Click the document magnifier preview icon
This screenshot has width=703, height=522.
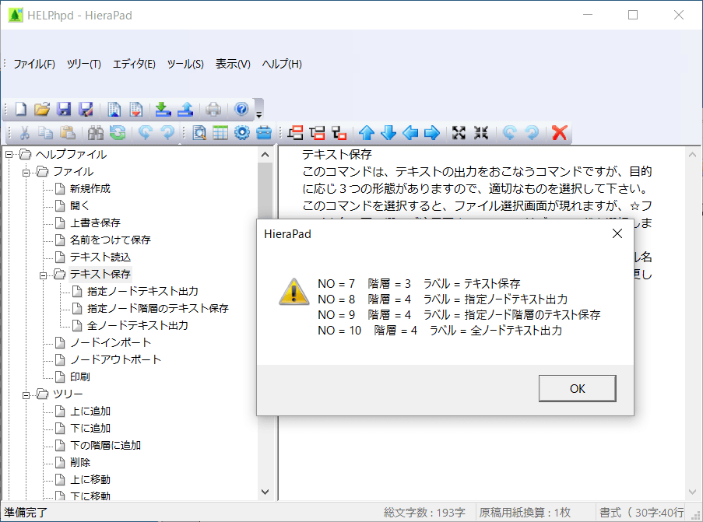pos(199,132)
